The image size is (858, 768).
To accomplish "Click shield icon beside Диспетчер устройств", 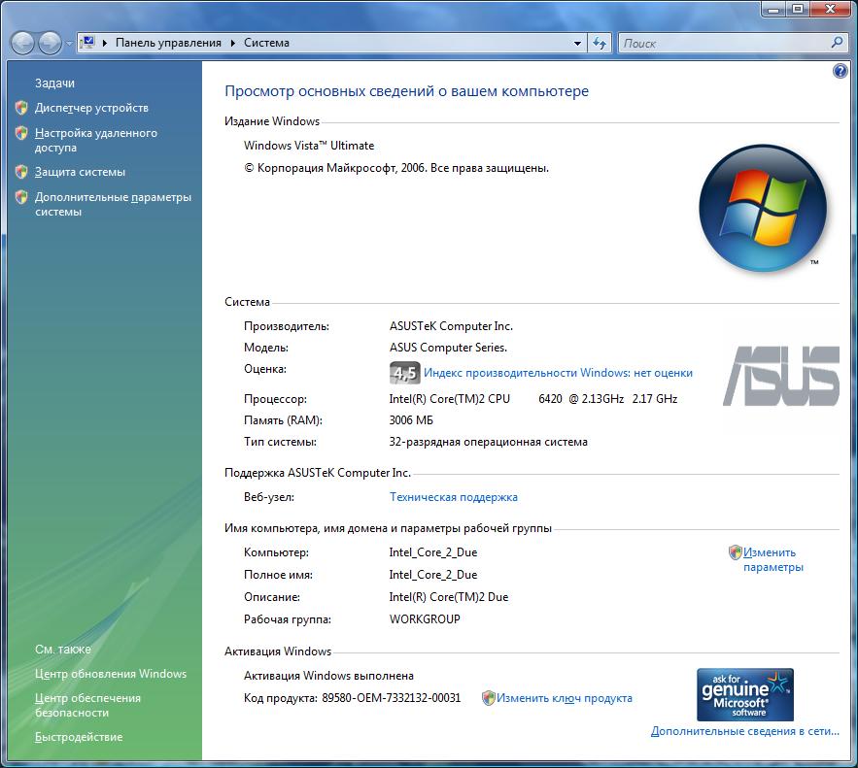I will [x=21, y=108].
